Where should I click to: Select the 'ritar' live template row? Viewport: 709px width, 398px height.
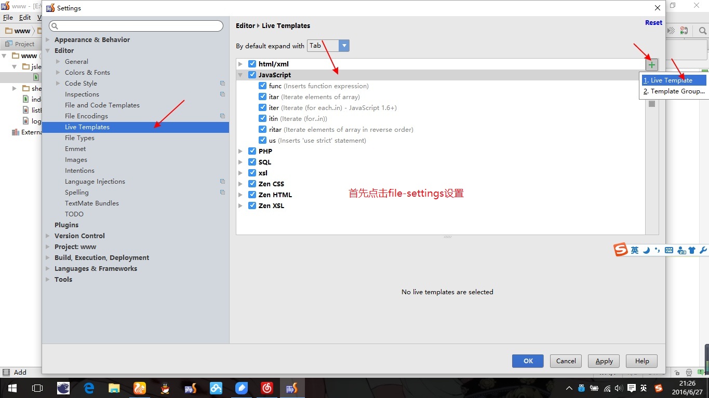(440, 129)
